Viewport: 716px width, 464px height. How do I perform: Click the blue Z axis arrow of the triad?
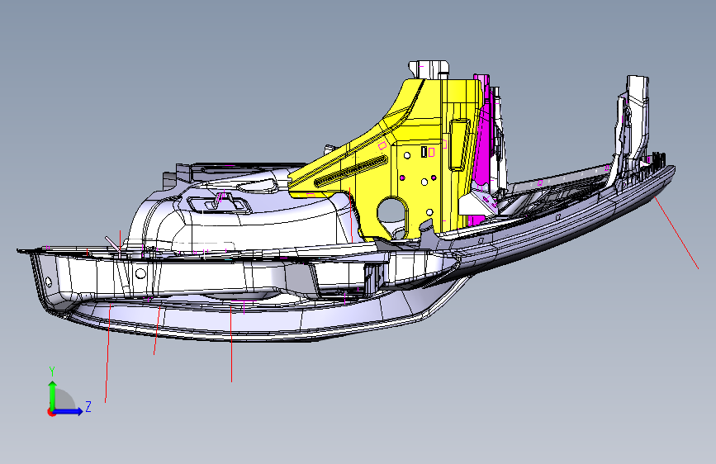click(69, 411)
